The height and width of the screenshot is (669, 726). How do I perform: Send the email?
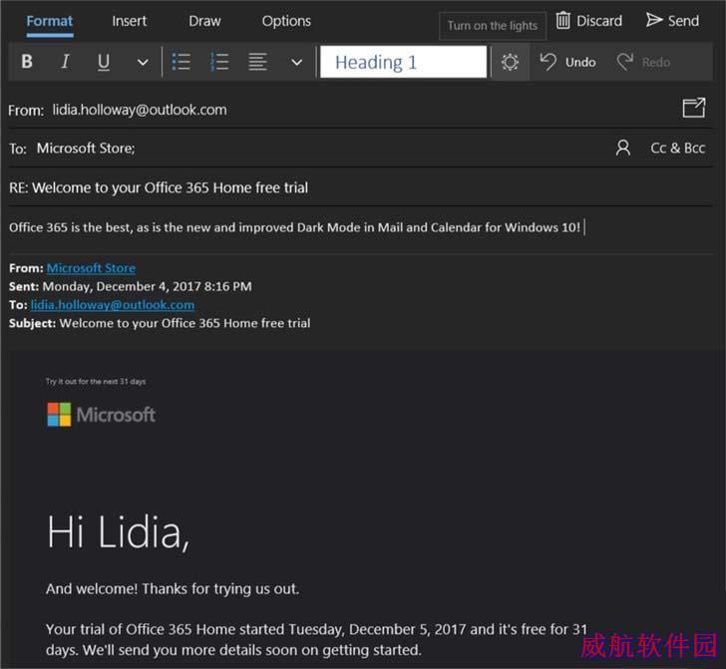coord(672,21)
